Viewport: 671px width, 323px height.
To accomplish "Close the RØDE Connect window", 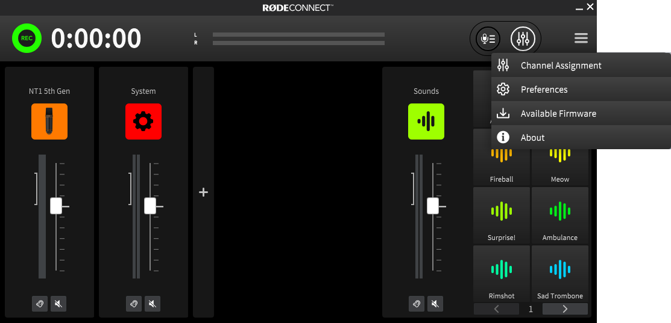I will (590, 7).
